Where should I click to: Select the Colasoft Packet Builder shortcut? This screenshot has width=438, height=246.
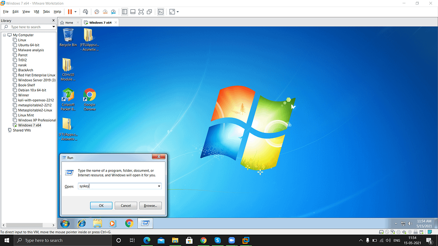pyautogui.click(x=68, y=100)
